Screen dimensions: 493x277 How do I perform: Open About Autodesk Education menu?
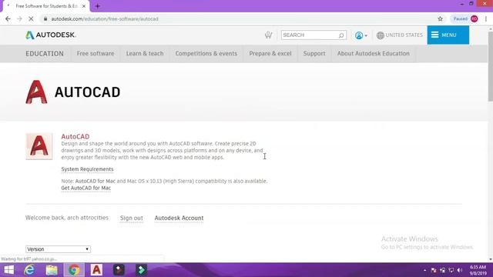coord(373,53)
